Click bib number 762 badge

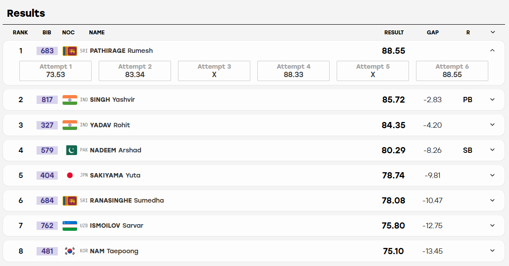pyautogui.click(x=47, y=225)
